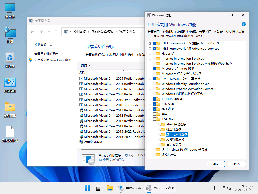The width and height of the screenshot is (258, 194).
Task: Open the network tray icon
Action: point(223,188)
